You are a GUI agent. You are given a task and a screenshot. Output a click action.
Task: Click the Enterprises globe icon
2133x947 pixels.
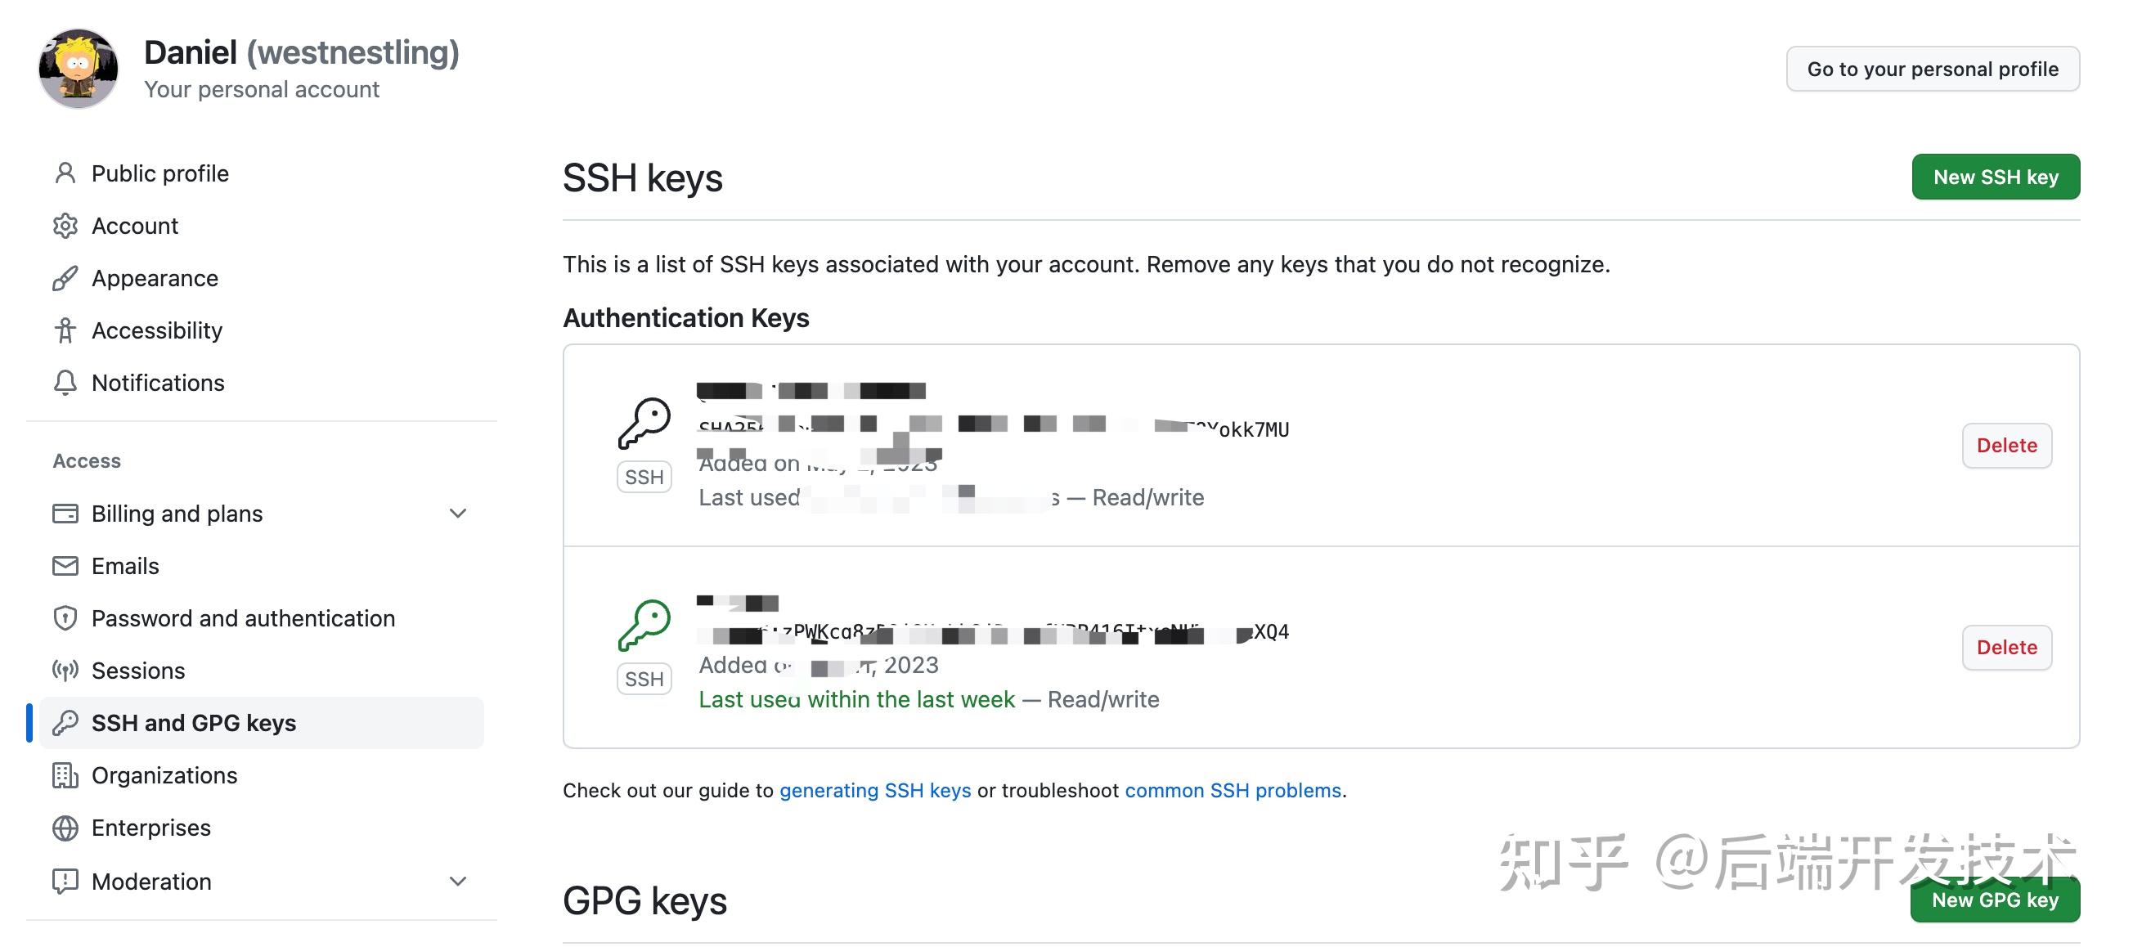65,828
